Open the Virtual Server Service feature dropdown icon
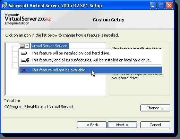This screenshot has height=139, width=180. 24,46
